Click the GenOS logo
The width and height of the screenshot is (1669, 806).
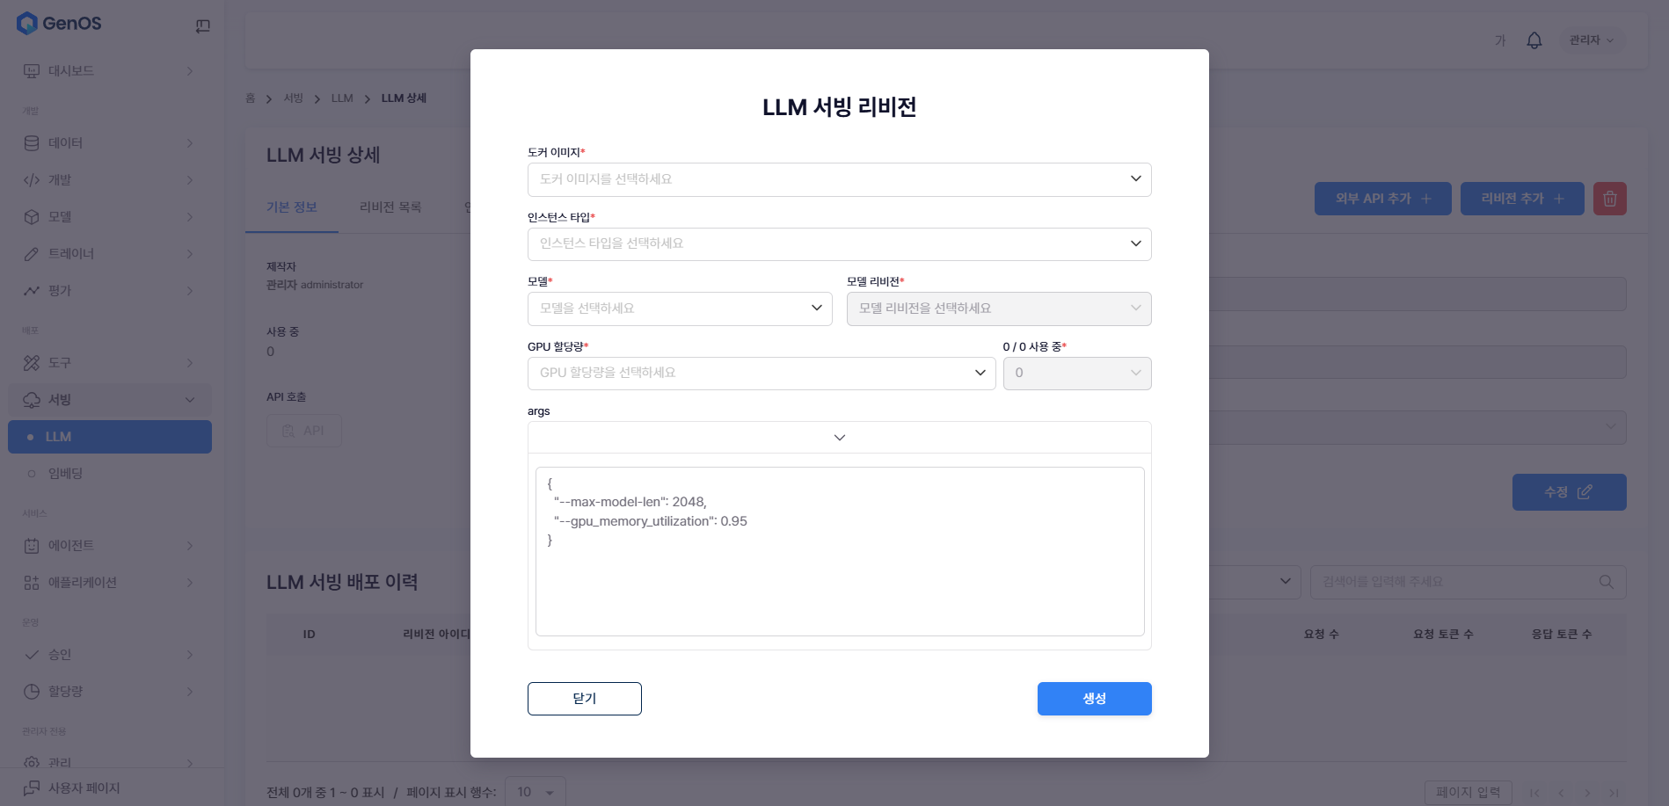point(59,24)
